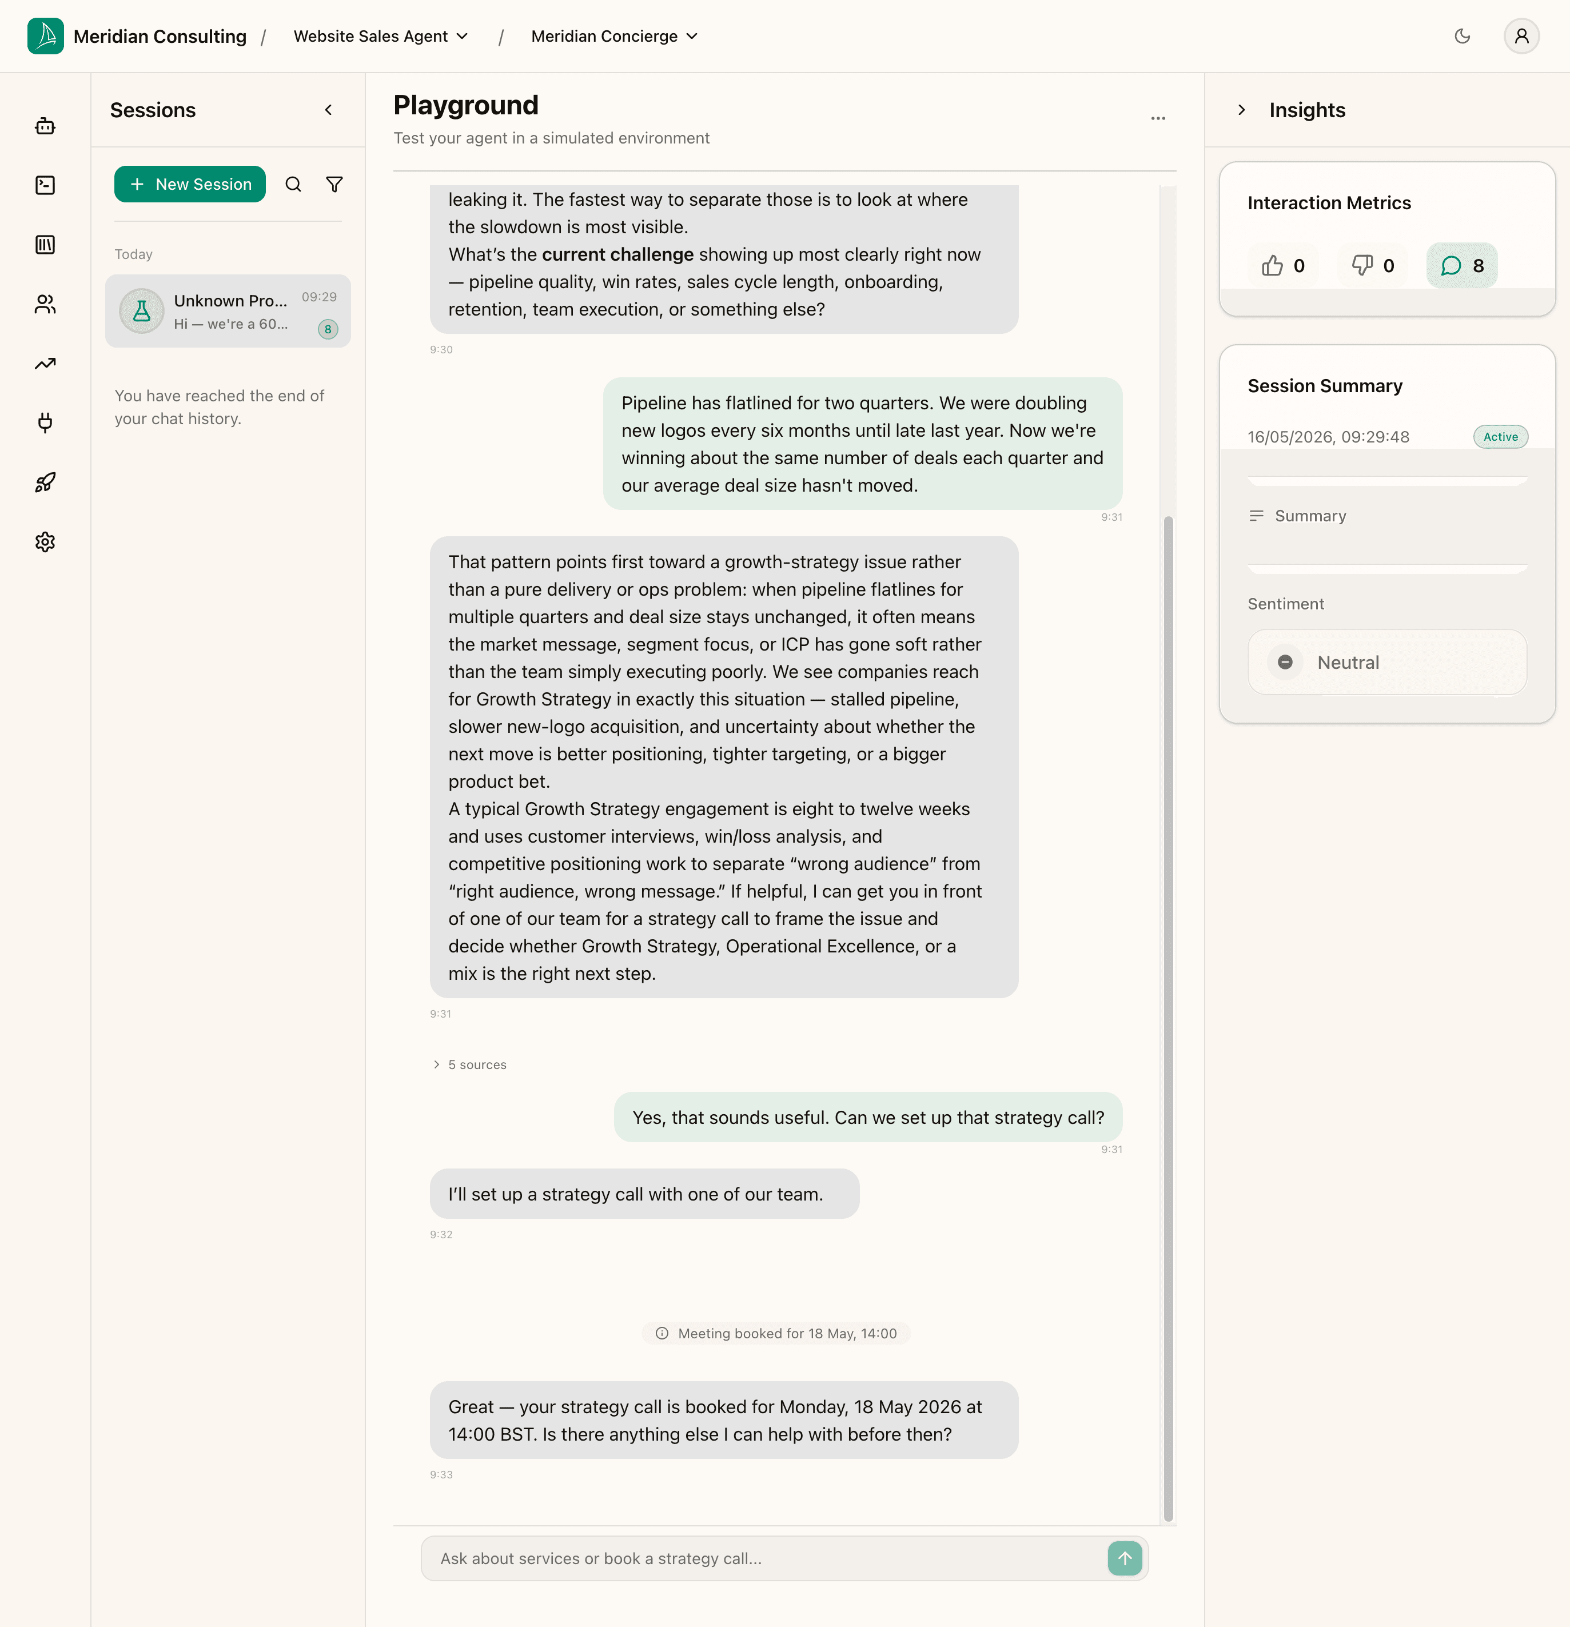Click the Today group label
The image size is (1570, 1627).
[x=134, y=254]
